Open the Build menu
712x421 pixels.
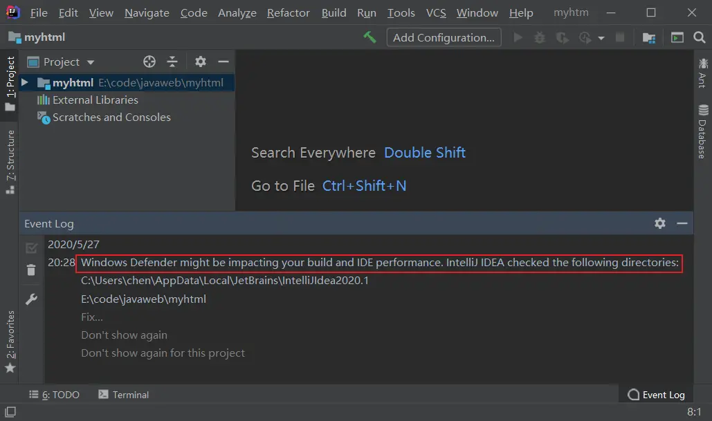pyautogui.click(x=334, y=12)
